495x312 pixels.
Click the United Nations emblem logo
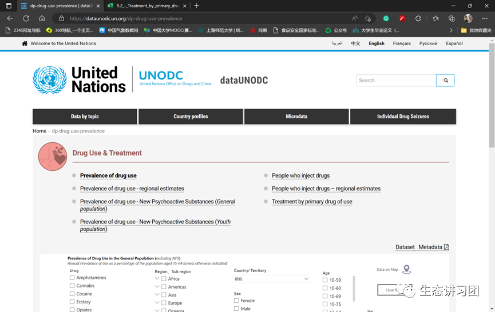pos(50,80)
